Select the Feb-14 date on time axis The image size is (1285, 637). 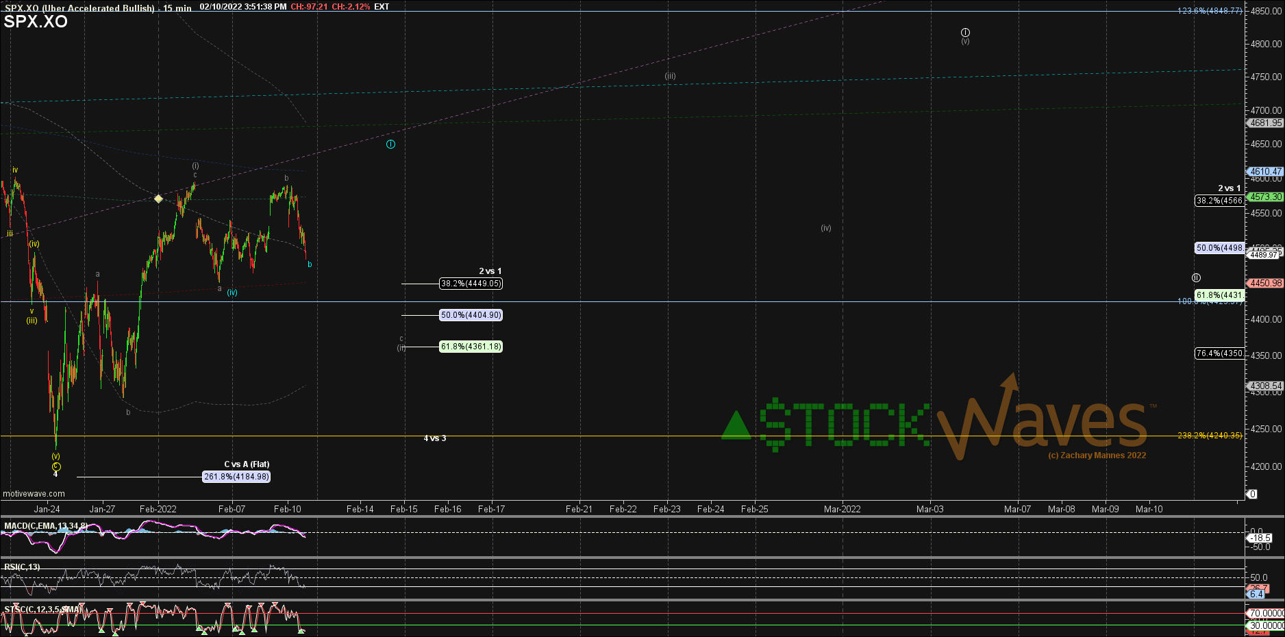[360, 509]
